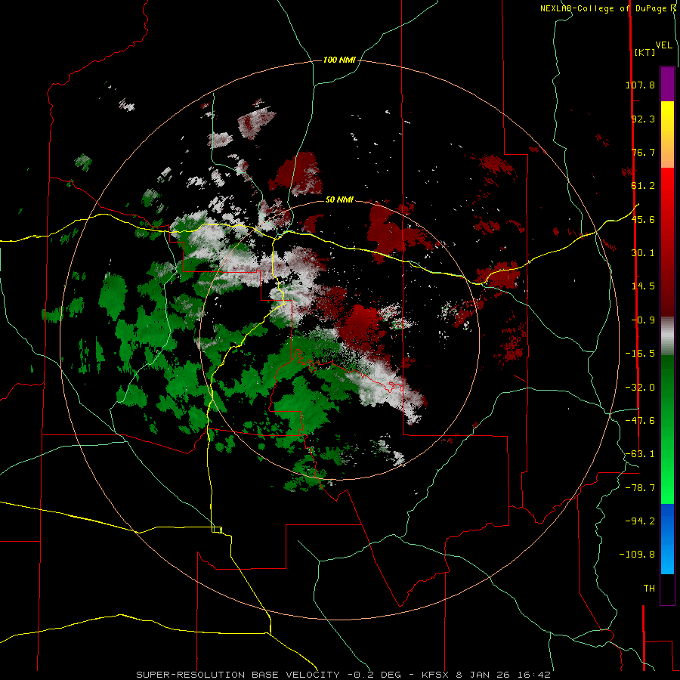This screenshot has height=680, width=680.
Task: Select the 50 NMI range ring label
Action: click(x=339, y=199)
